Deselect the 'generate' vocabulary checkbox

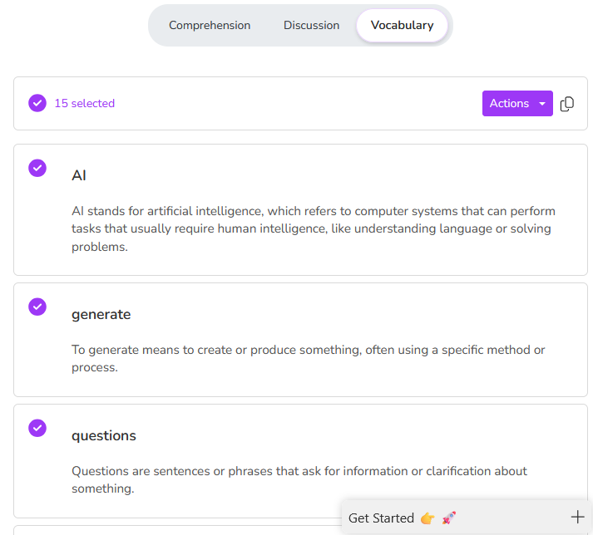(37, 307)
